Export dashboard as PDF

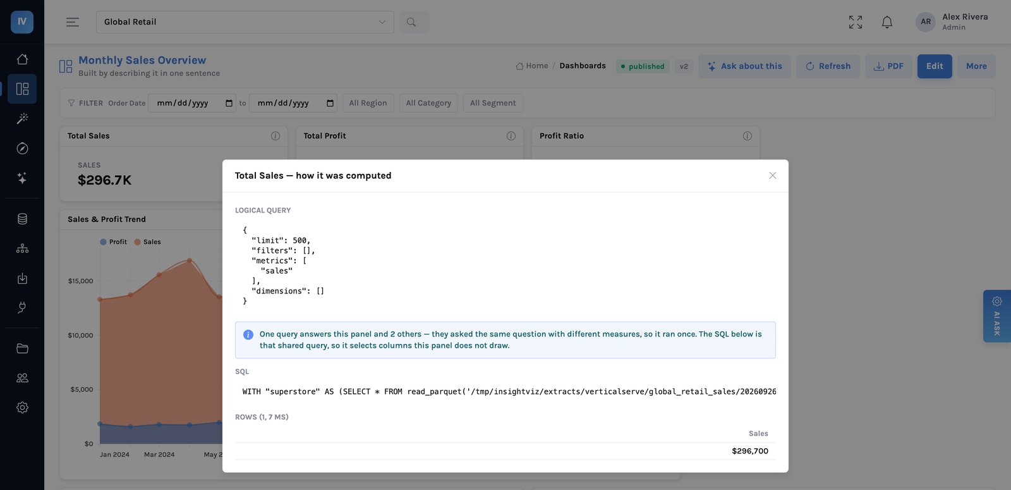pyautogui.click(x=888, y=66)
